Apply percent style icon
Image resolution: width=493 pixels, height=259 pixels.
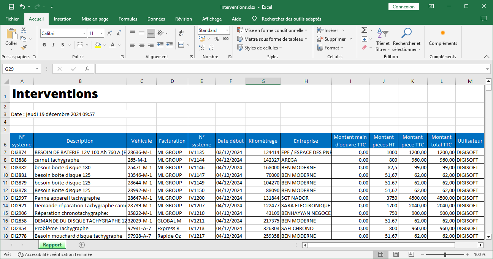click(217, 39)
